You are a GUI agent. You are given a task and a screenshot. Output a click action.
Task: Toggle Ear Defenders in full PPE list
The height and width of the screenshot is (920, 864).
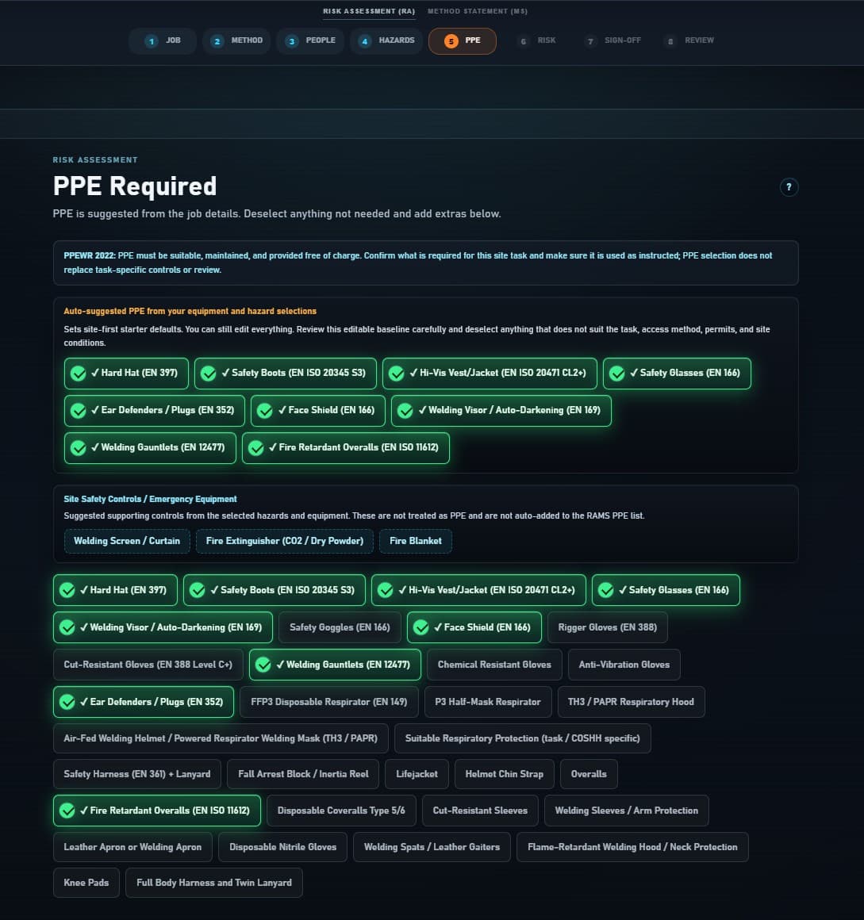coord(144,703)
